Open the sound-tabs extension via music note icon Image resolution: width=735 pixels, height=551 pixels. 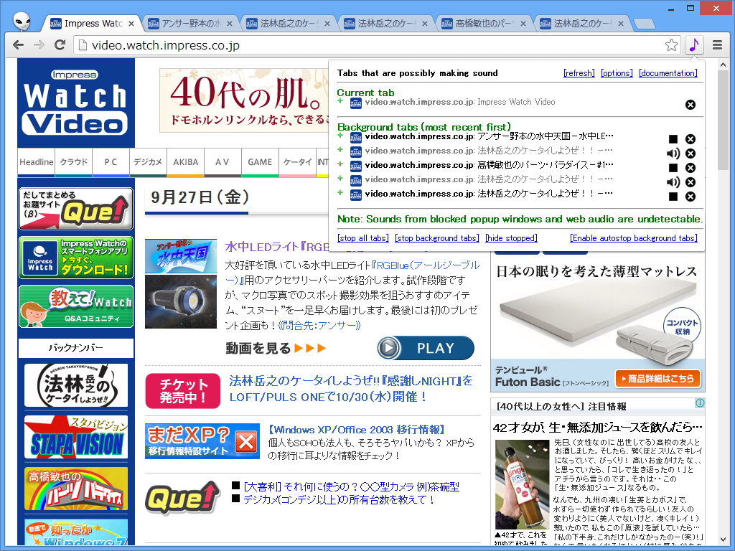pyautogui.click(x=693, y=44)
